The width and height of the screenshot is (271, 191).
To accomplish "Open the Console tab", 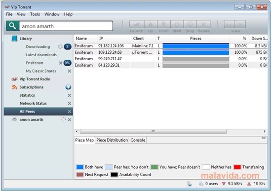I will pos(138,140).
